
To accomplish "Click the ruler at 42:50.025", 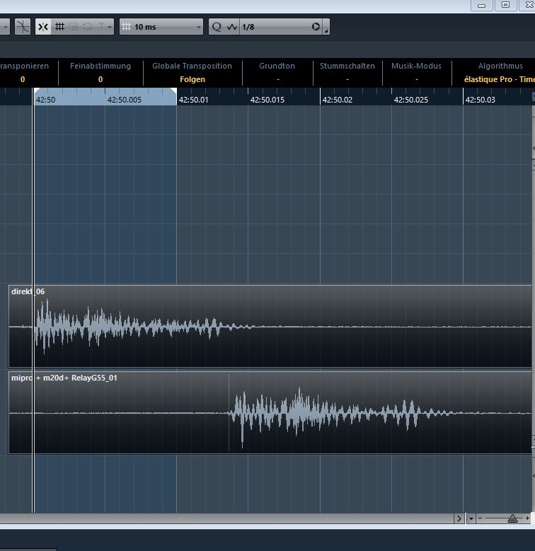I will point(410,100).
